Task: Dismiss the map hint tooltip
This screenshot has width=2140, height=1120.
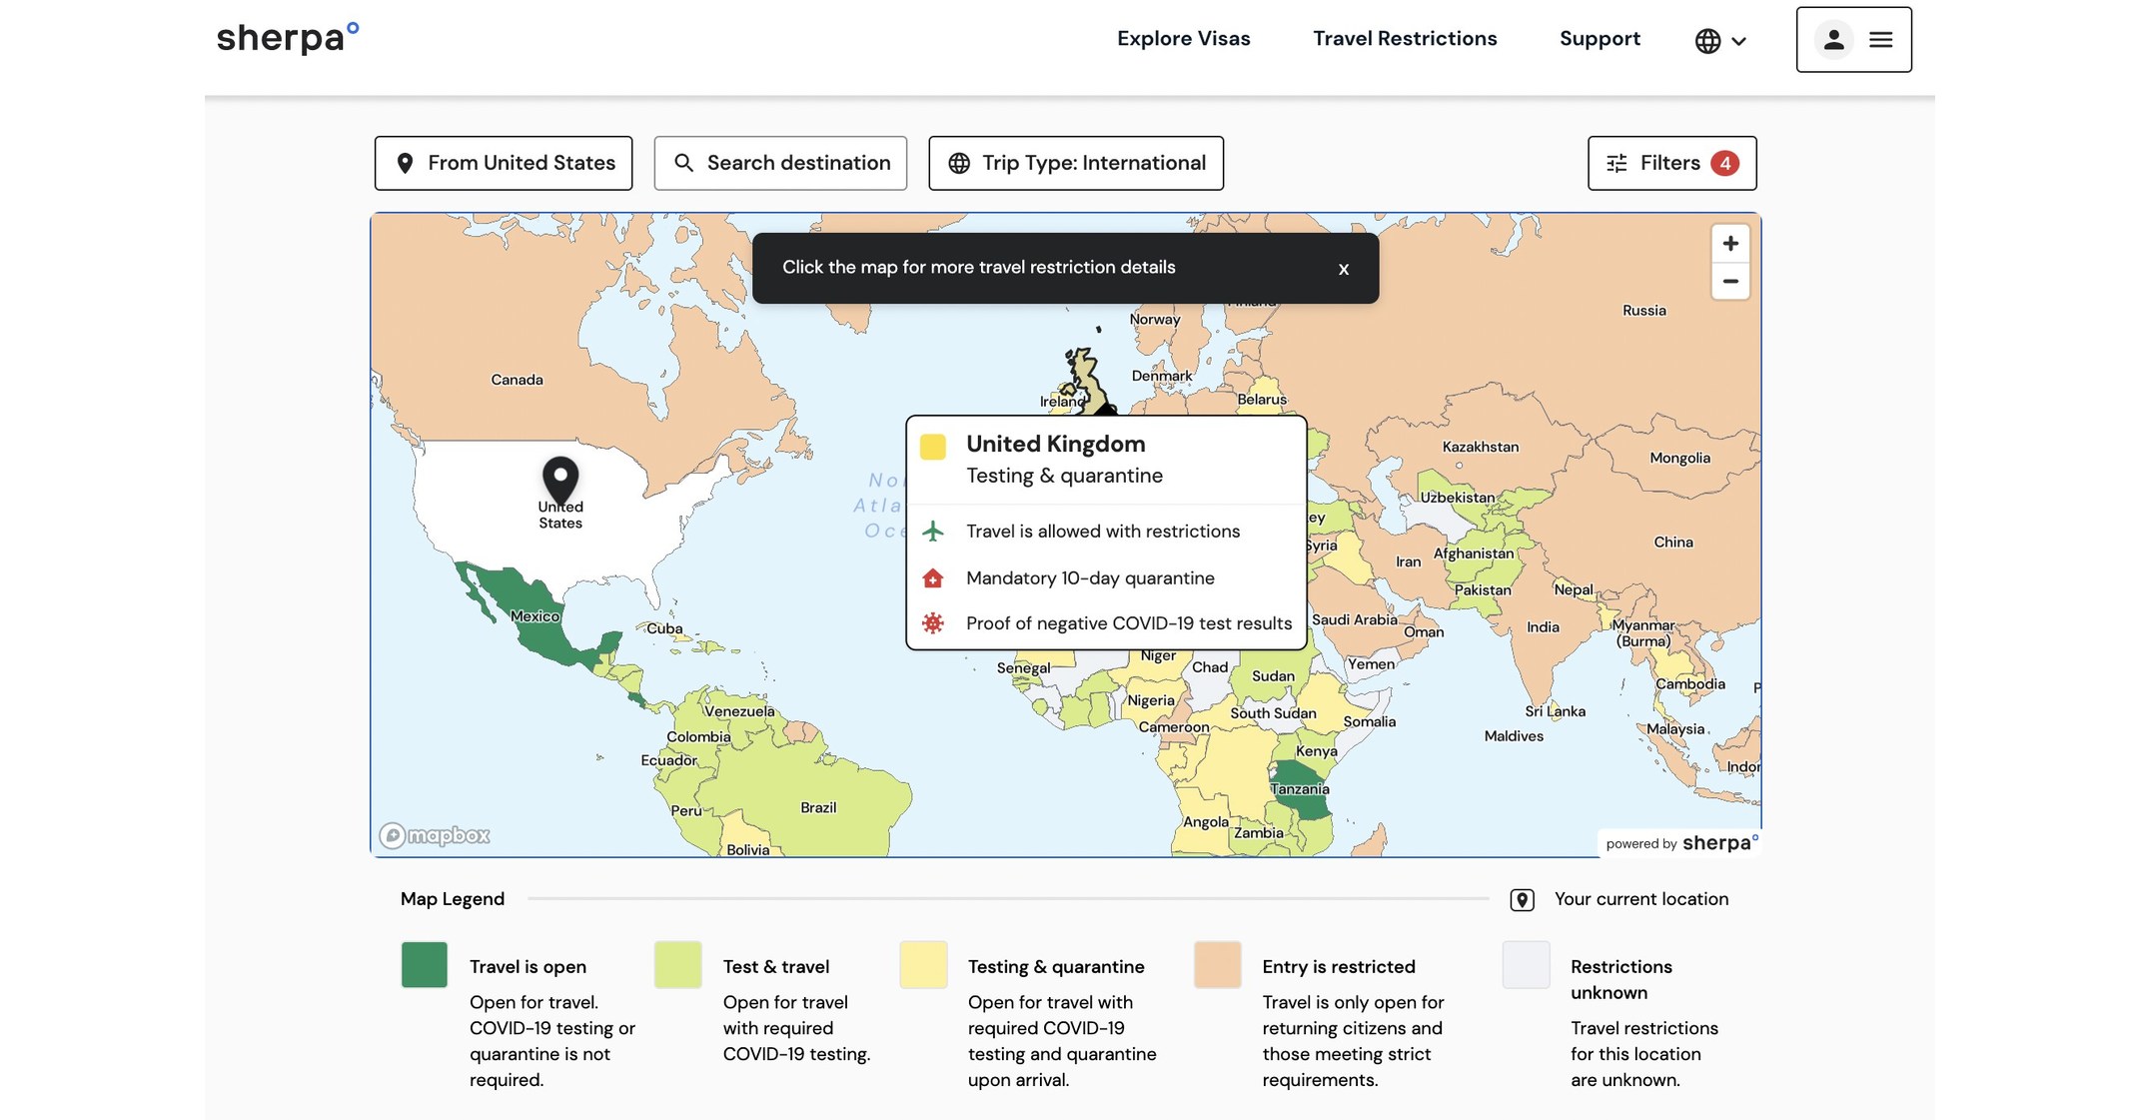Action: [x=1343, y=269]
